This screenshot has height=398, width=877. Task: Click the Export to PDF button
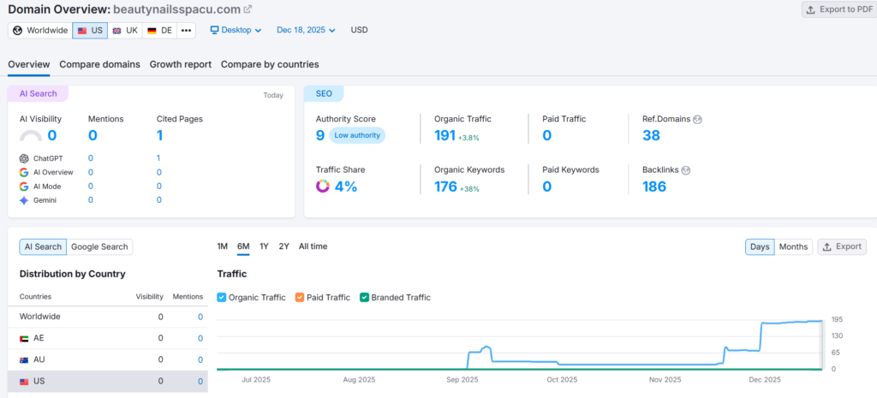[833, 9]
